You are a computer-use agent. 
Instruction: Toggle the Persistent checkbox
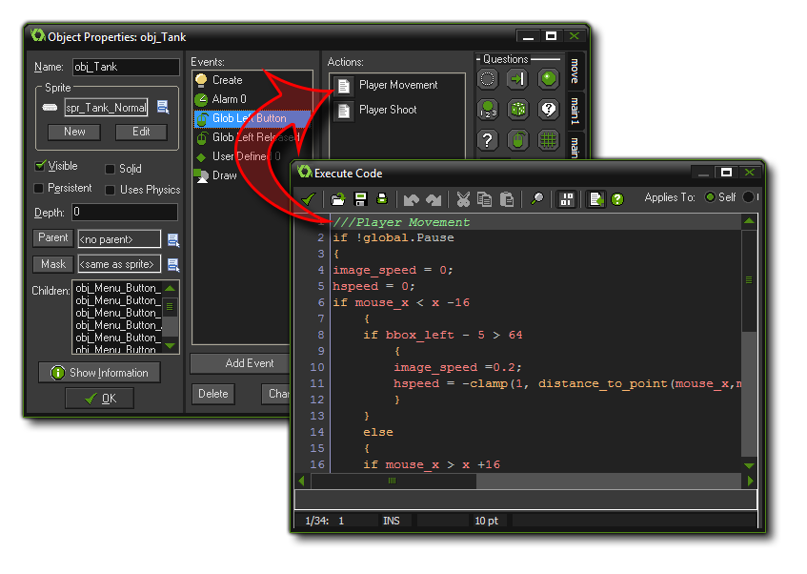[x=40, y=189]
